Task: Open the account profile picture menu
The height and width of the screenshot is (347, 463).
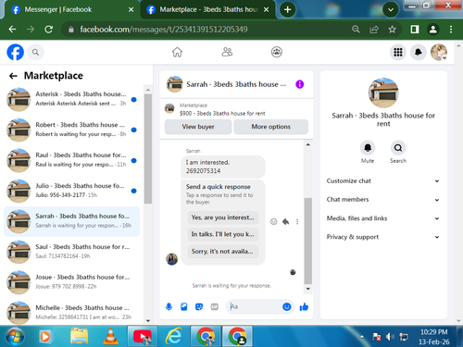Action: coord(439,52)
